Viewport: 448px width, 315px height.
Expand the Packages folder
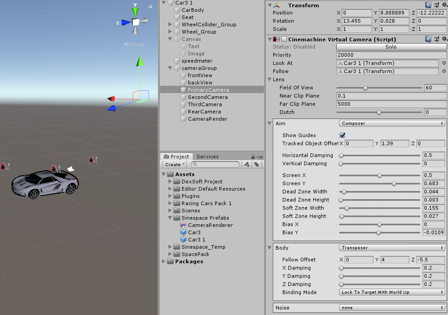click(x=164, y=261)
